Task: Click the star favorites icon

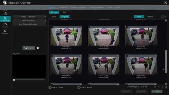Action: [x=38, y=48]
